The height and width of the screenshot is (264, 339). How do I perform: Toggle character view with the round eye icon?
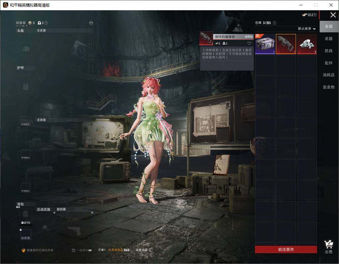[x=91, y=23]
